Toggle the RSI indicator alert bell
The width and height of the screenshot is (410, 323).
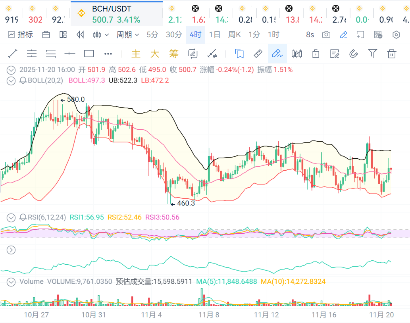click(23, 217)
